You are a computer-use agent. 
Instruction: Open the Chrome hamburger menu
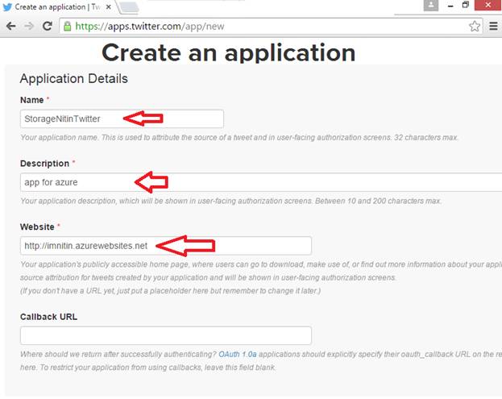493,27
